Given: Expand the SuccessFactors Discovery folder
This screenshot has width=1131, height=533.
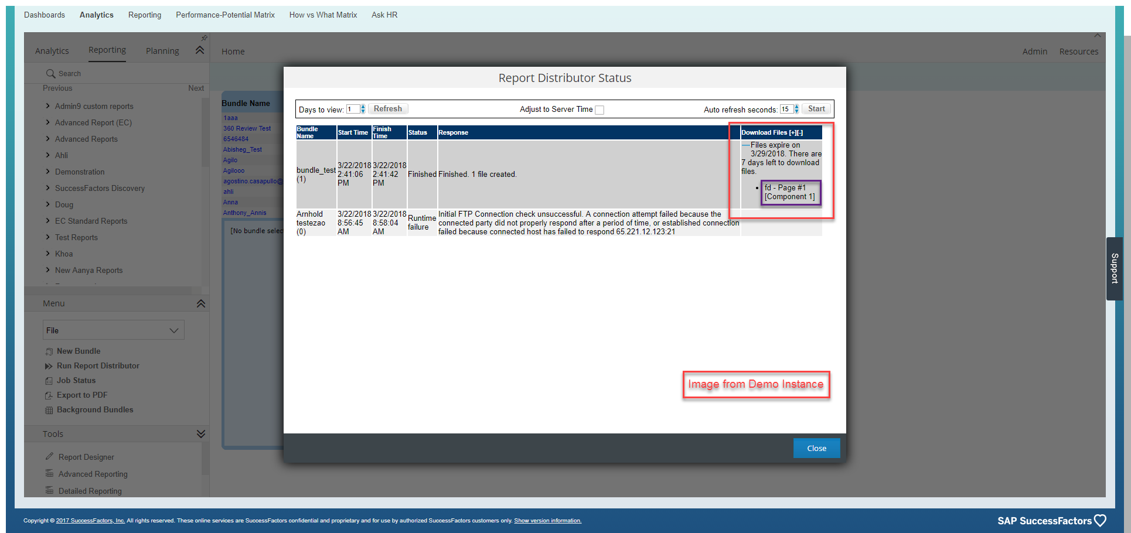Looking at the screenshot, I should (47, 188).
